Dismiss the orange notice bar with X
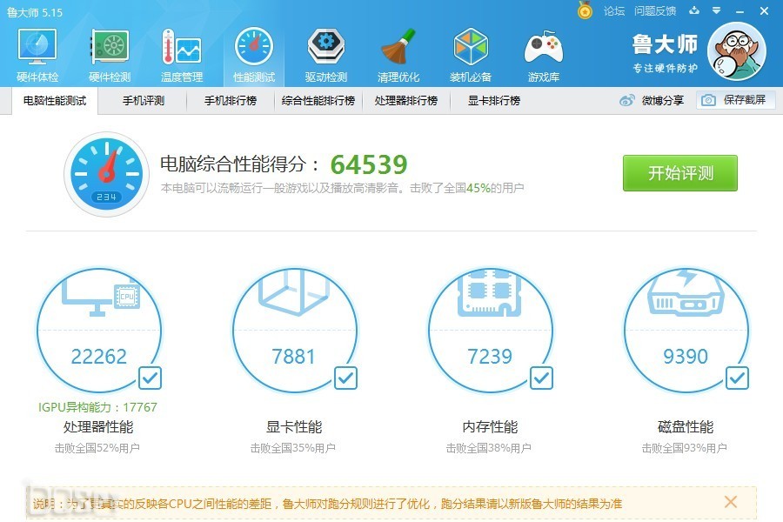This screenshot has width=783, height=522. click(x=731, y=502)
